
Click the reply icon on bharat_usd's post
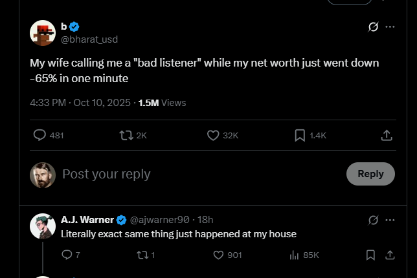[x=40, y=135]
